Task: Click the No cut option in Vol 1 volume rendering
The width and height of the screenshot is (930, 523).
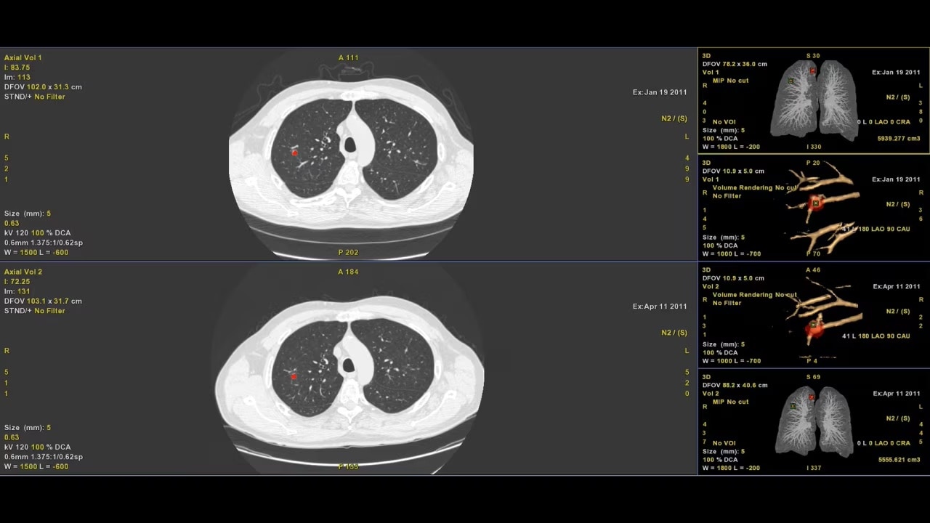Action: pos(786,187)
